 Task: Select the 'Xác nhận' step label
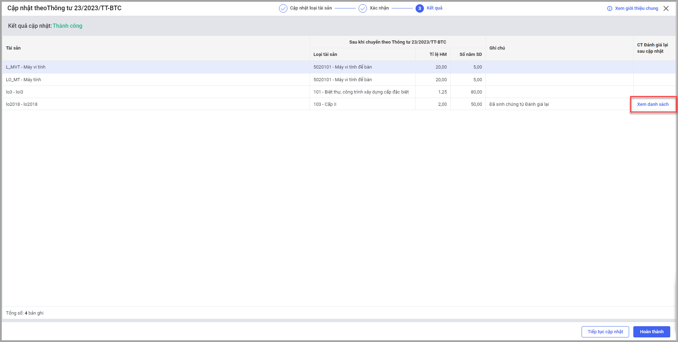click(379, 8)
